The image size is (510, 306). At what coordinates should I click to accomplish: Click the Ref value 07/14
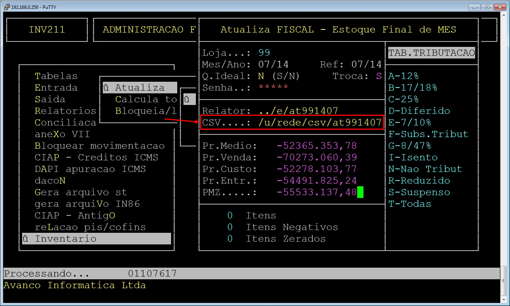pyautogui.click(x=367, y=64)
